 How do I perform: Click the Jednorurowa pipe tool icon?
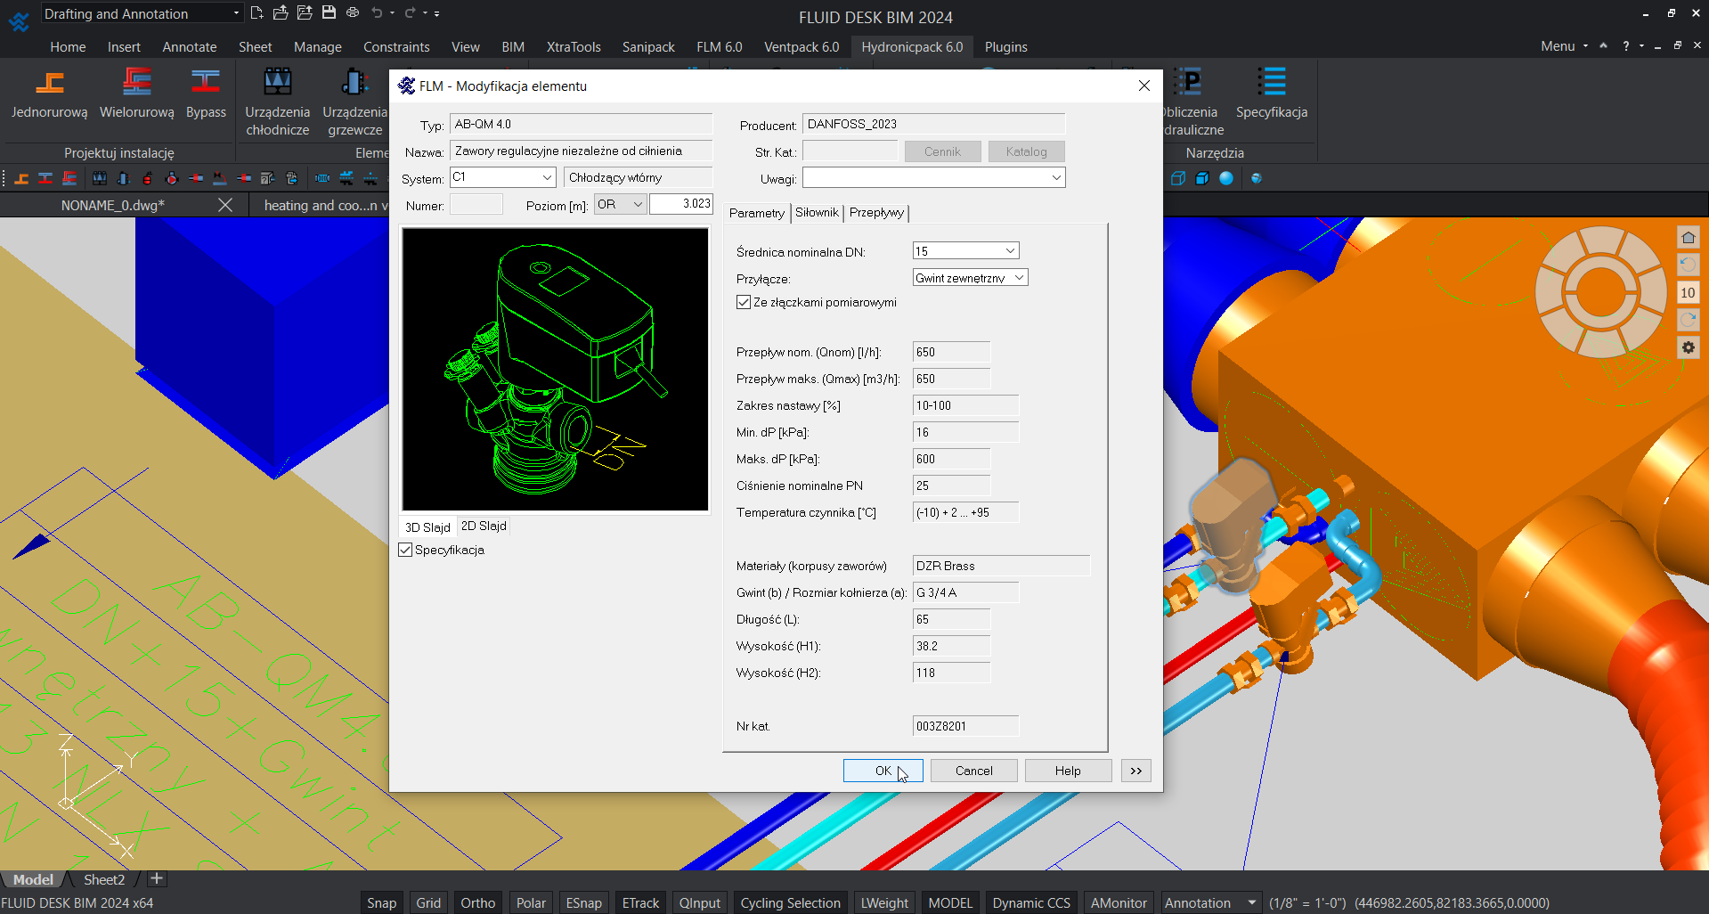[50, 84]
